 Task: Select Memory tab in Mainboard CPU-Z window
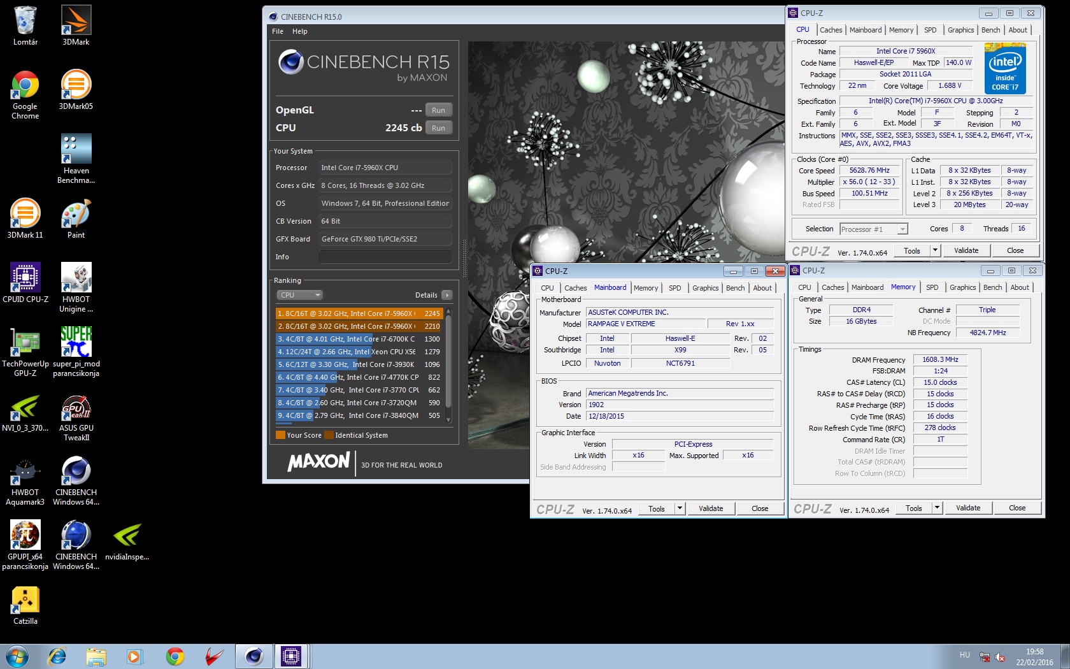coord(646,288)
